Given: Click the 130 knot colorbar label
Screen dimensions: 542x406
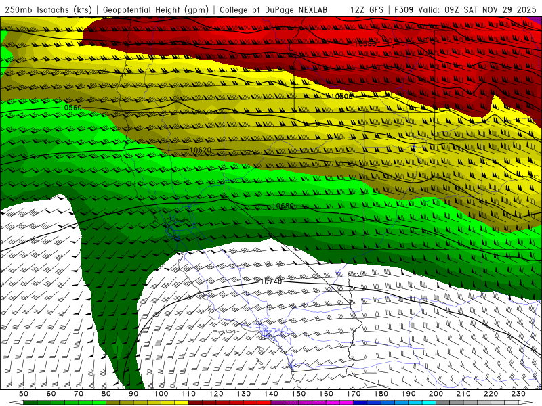Looking at the screenshot, I should coord(244,394).
